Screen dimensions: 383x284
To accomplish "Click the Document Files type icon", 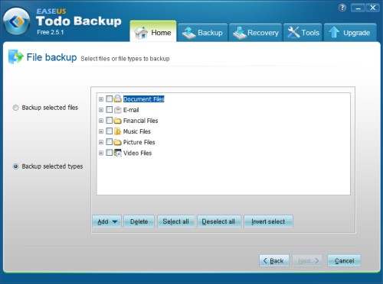I will click(117, 98).
